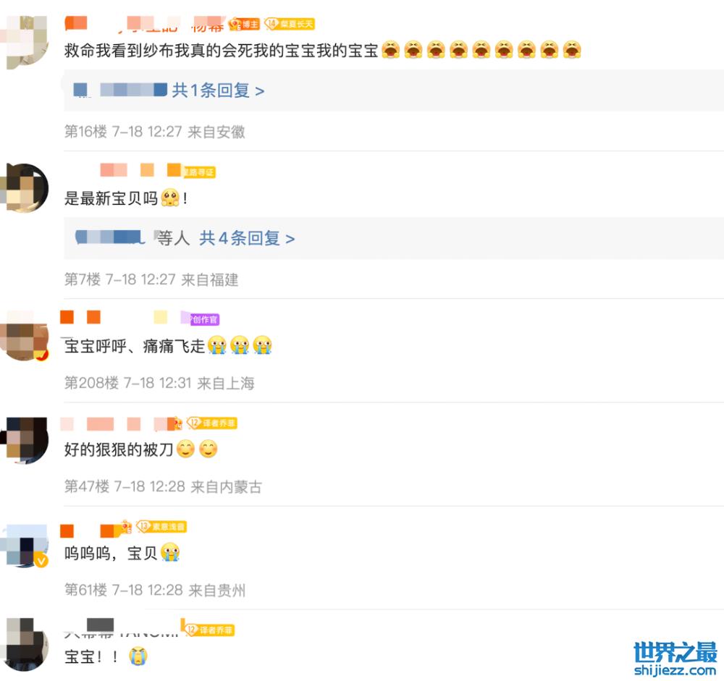Open the blurred replier name before 等人

click(110, 237)
